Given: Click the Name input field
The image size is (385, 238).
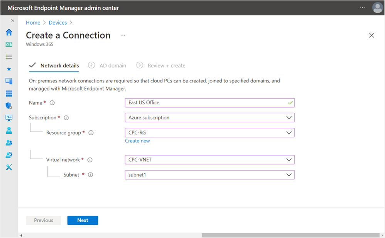Looking at the screenshot, I should click(206, 103).
